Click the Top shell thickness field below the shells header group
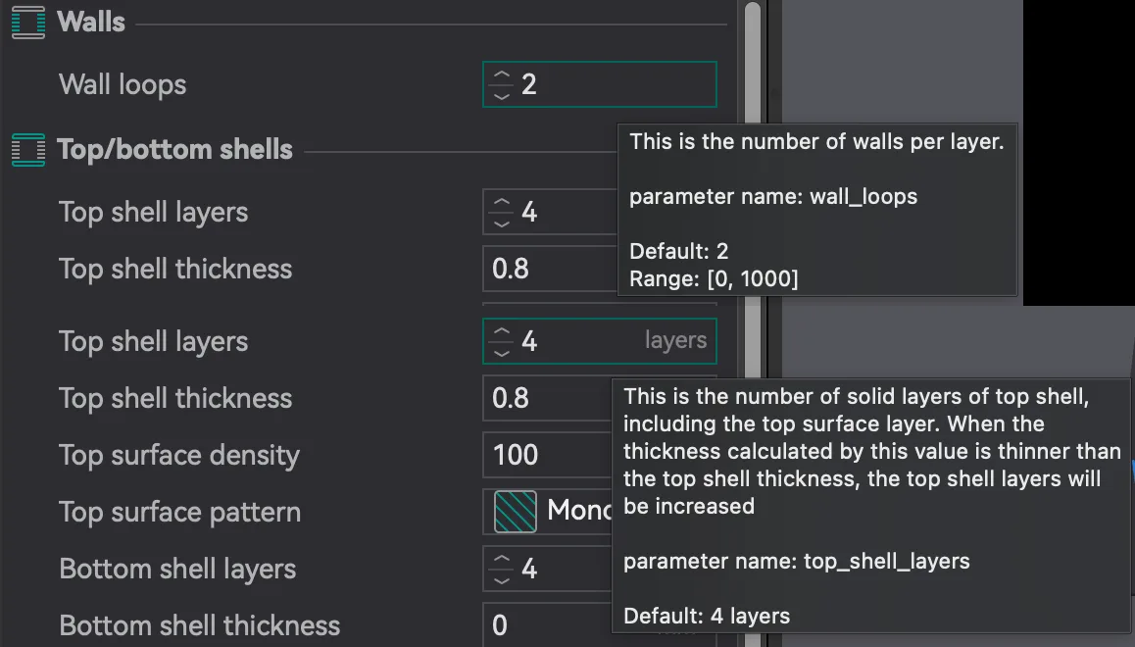Viewport: 1135px width, 647px height. pos(550,269)
